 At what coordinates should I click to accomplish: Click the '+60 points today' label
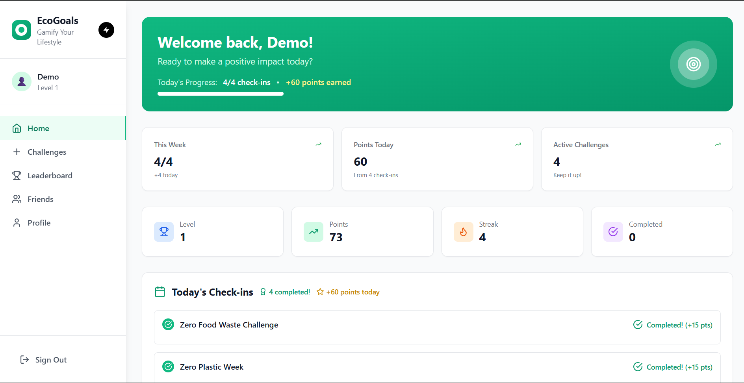tap(353, 292)
